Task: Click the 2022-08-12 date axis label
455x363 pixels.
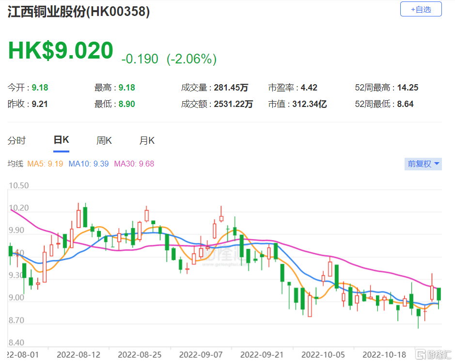Action: [78, 355]
